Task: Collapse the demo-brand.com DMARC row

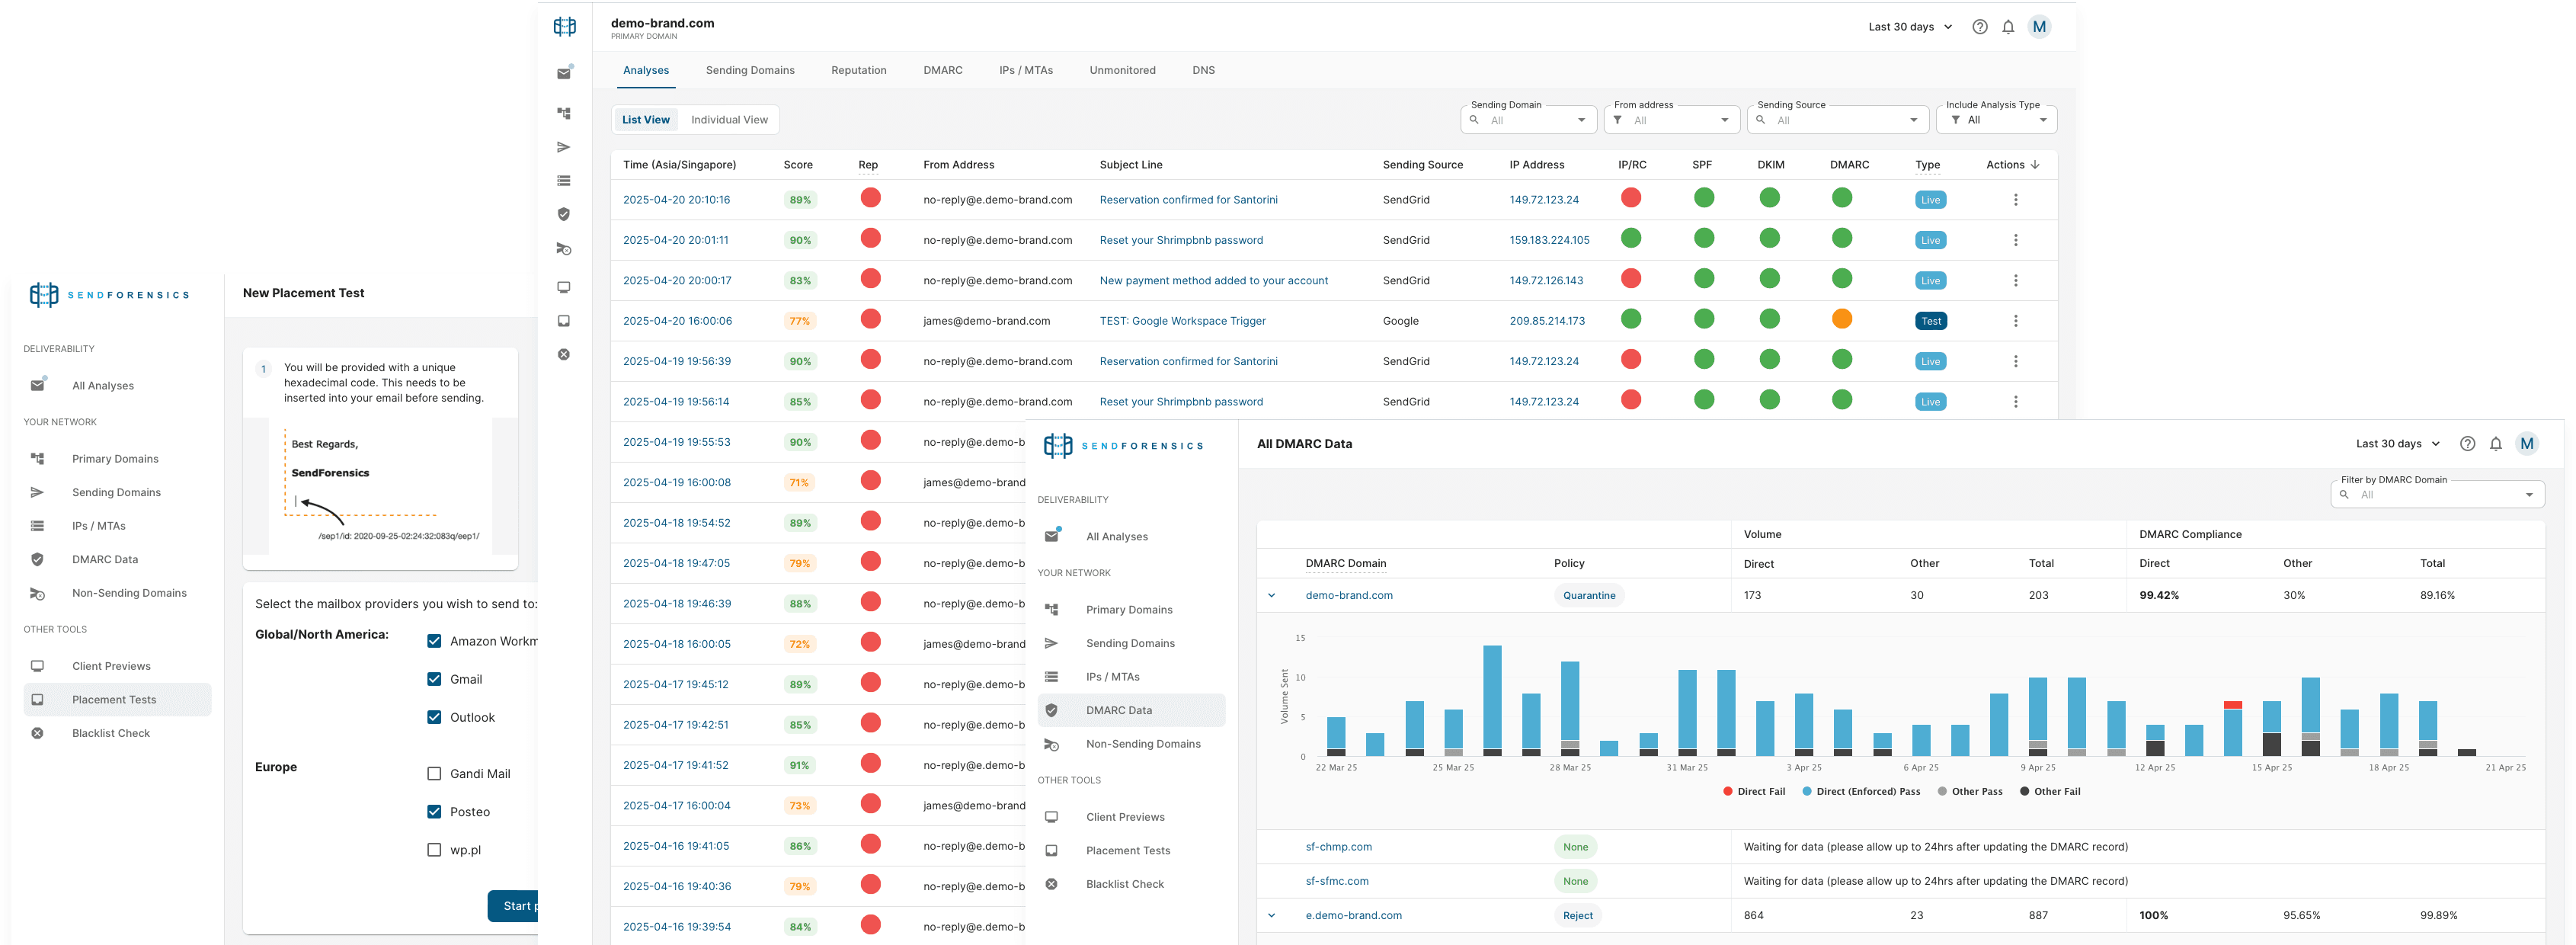Action: point(1271,596)
